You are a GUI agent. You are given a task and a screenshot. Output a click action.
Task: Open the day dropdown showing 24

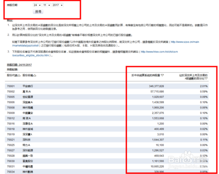[37, 5]
